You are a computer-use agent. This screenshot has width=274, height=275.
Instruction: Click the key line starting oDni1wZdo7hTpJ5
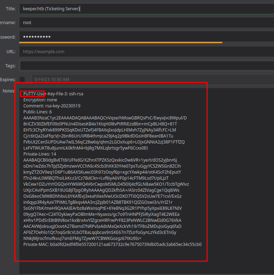coord(102,166)
